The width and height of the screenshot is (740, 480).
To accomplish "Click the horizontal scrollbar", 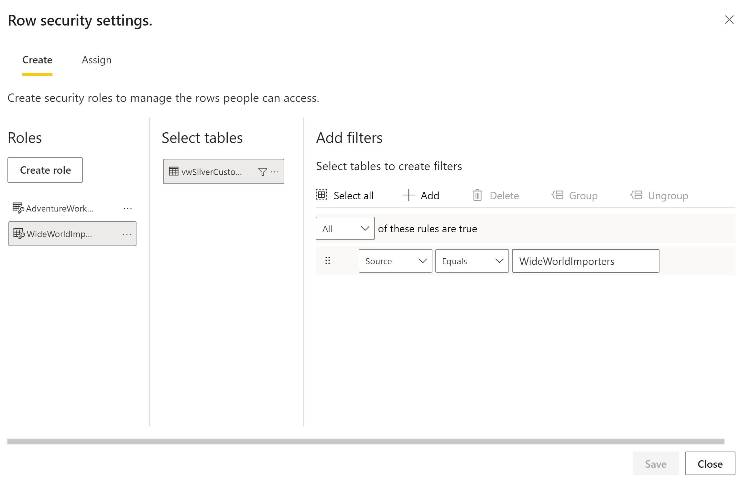I will pyautogui.click(x=366, y=442).
